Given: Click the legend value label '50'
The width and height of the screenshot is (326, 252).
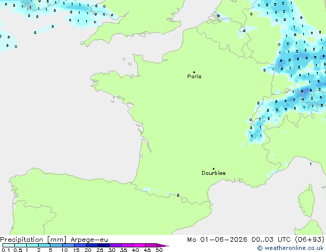Looking at the screenshot, I should [159, 250].
